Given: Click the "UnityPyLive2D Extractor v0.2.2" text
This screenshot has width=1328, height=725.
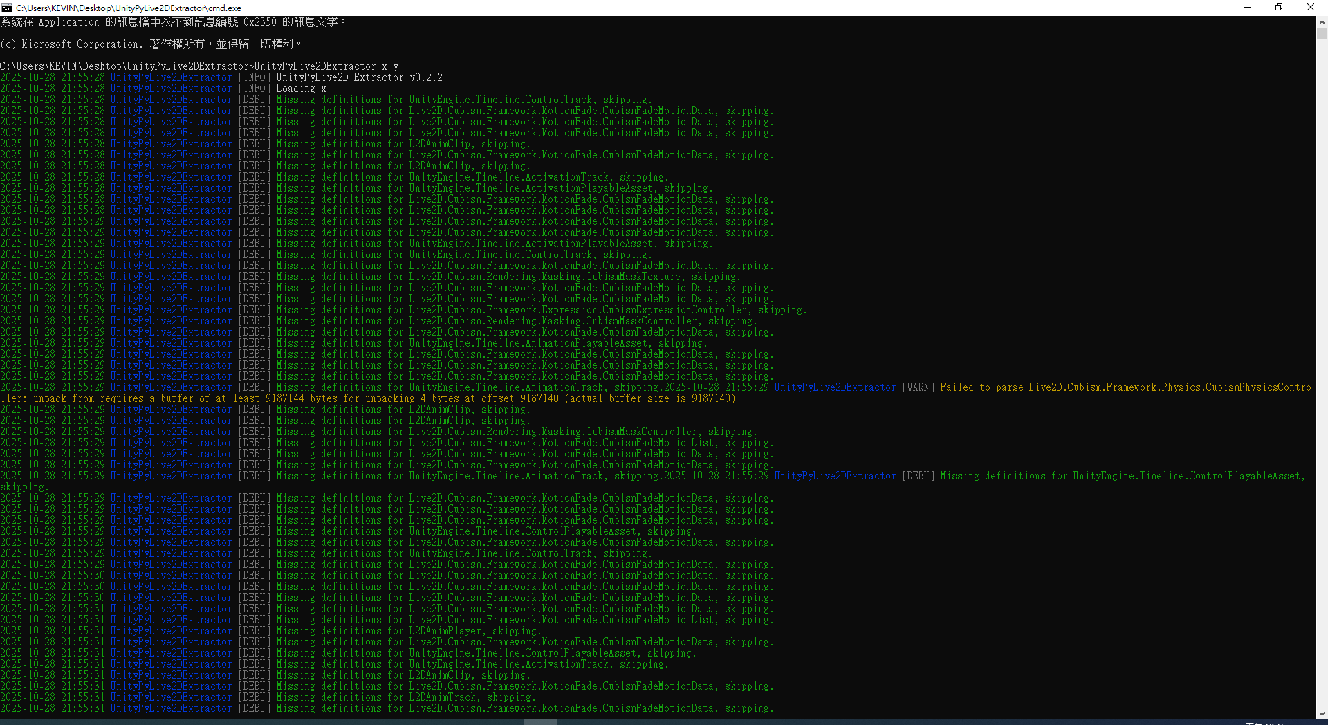Looking at the screenshot, I should click(359, 77).
